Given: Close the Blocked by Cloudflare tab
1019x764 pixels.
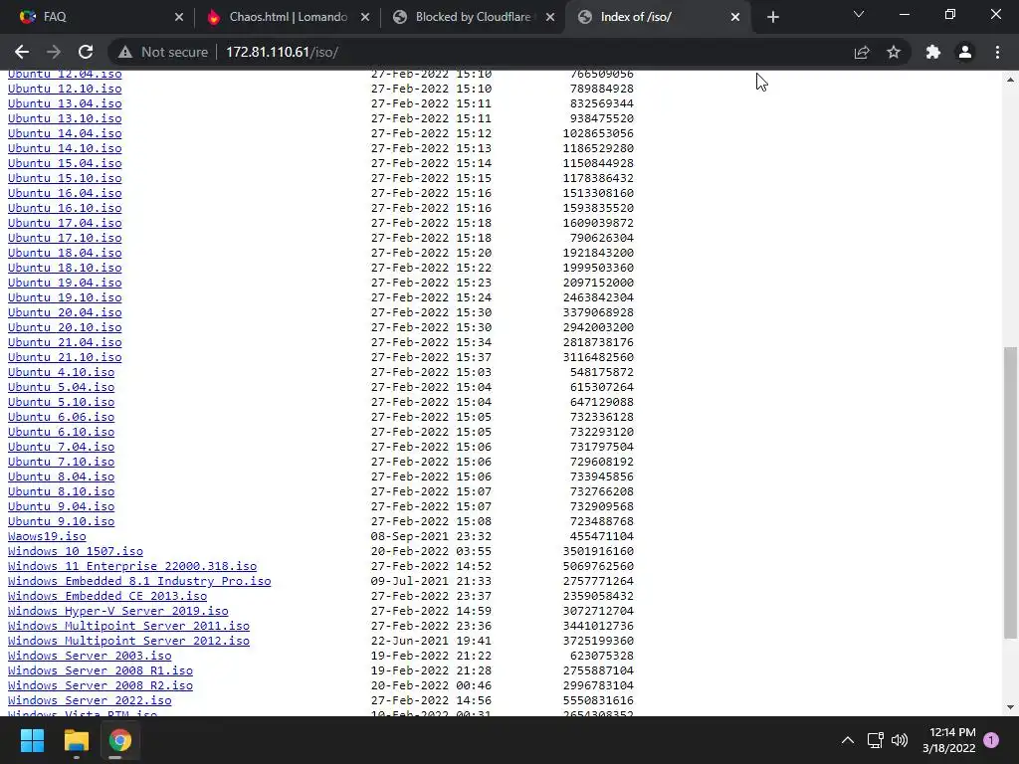Looking at the screenshot, I should 549,17.
